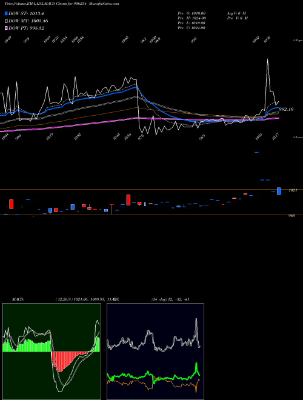Click the (14 day) ADX values text

(170, 299)
